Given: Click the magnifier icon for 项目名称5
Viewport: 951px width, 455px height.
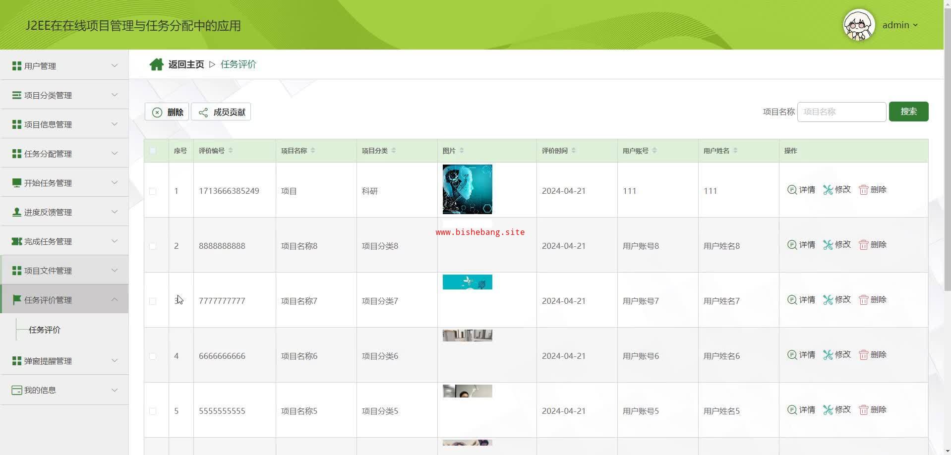Looking at the screenshot, I should click(x=792, y=410).
